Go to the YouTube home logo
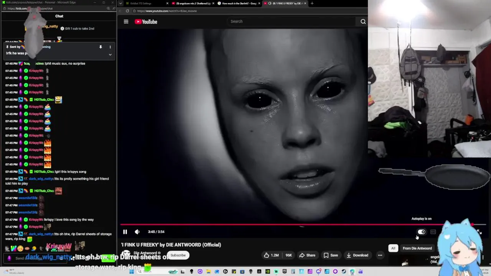Viewport: 491px width, 276px height. coord(146,22)
